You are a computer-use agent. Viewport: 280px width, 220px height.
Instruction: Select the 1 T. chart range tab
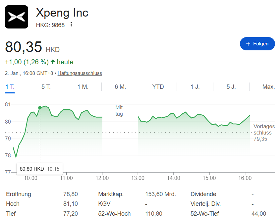point(10,87)
